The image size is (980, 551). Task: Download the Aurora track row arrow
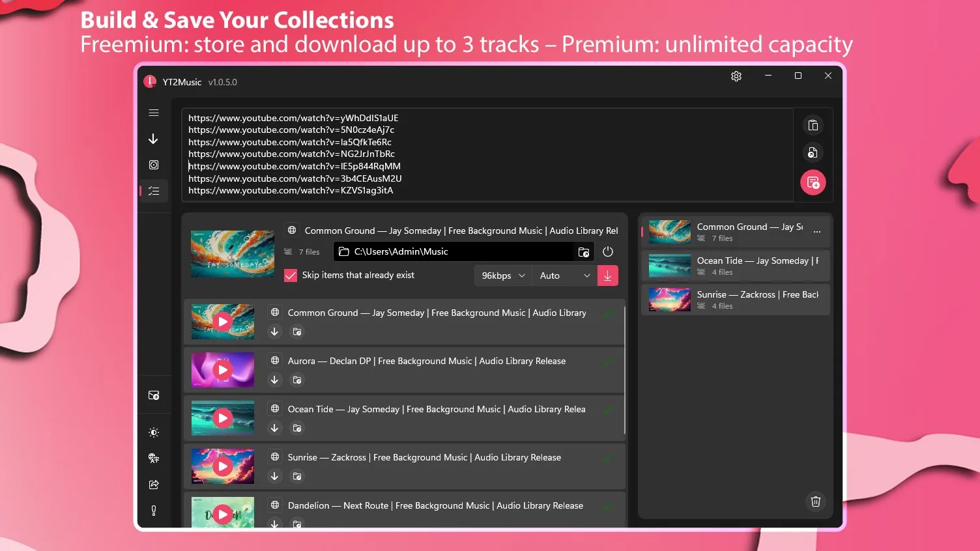point(274,380)
